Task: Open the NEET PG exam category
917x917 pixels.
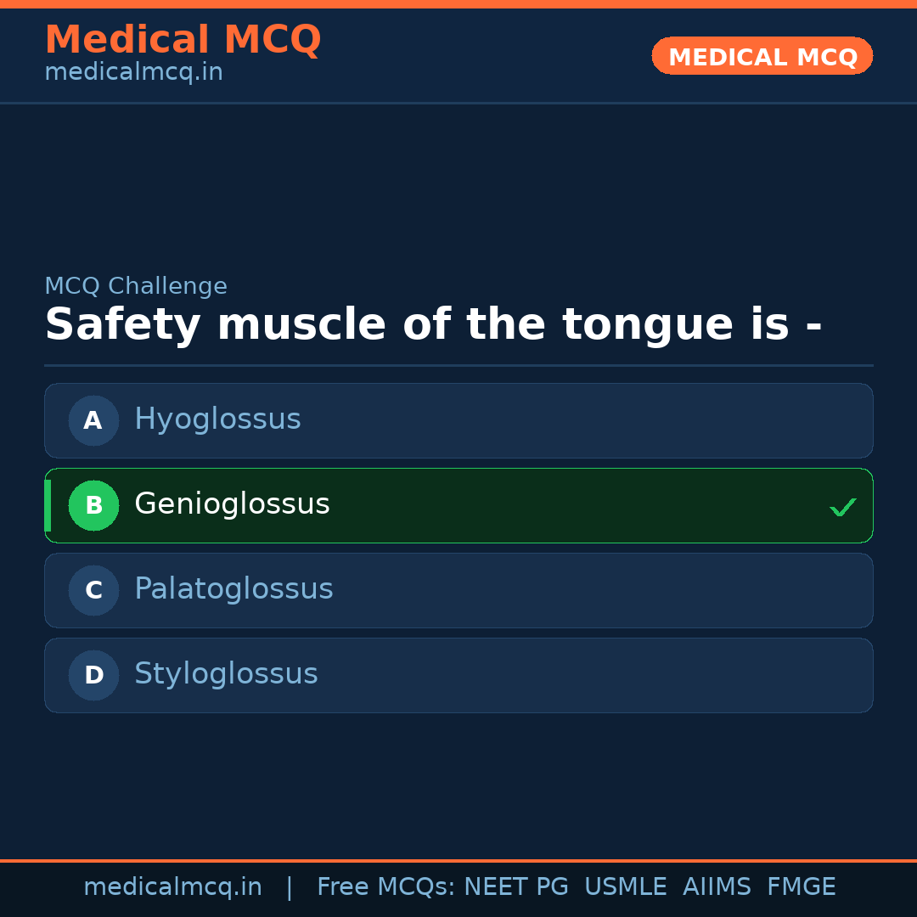Action: tap(515, 886)
